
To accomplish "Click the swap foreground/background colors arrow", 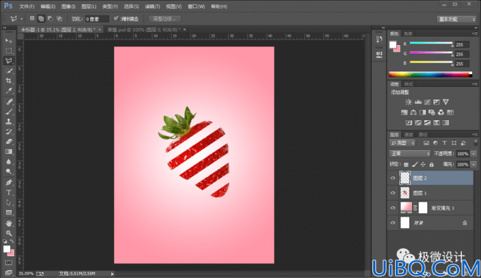I will click(12, 241).
